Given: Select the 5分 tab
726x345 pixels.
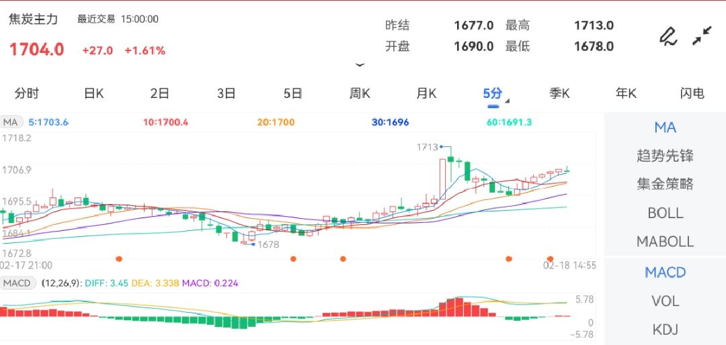Looking at the screenshot, I should tap(492, 93).
